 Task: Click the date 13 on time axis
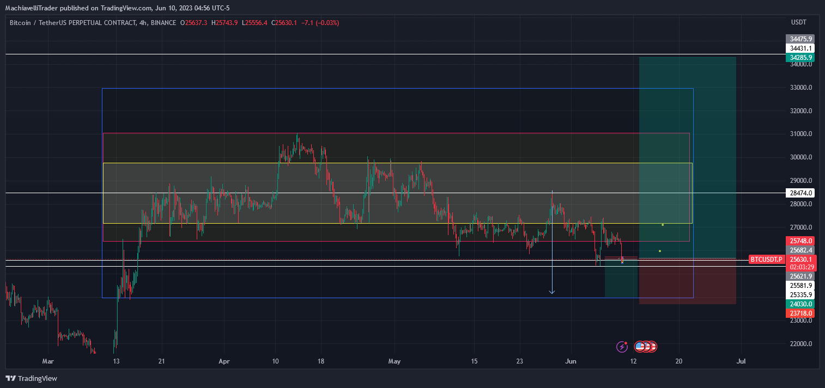click(x=116, y=361)
